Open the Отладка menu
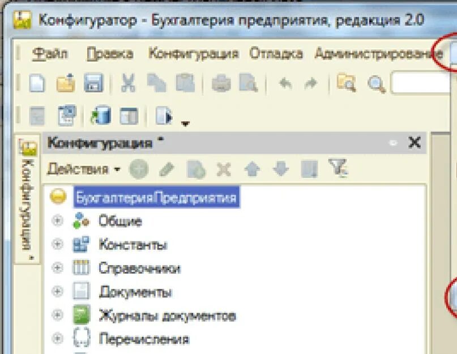 click(x=276, y=54)
